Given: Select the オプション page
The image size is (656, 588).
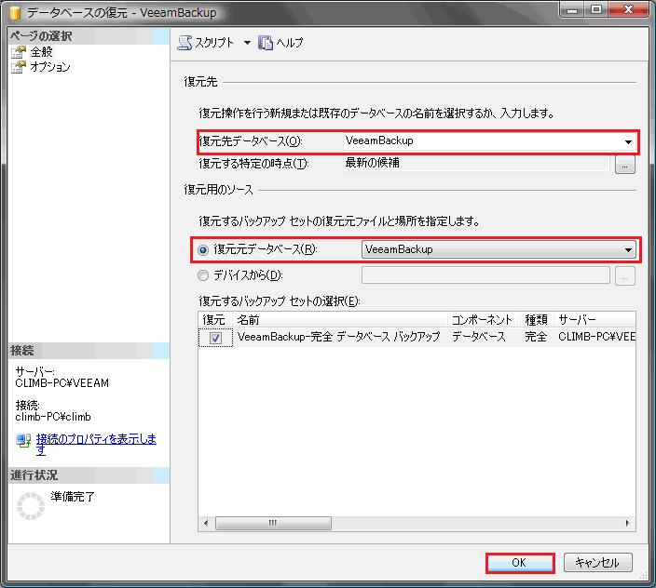Looking at the screenshot, I should pos(49,67).
